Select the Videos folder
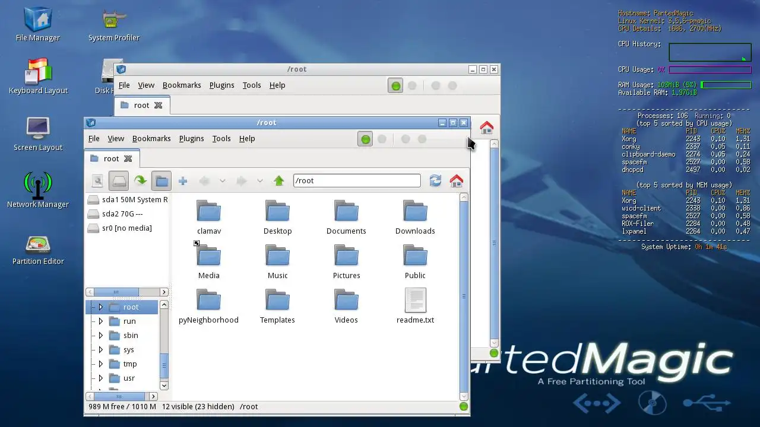This screenshot has height=427, width=760. (x=346, y=306)
